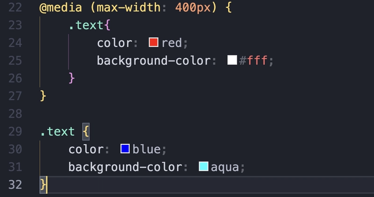Click the highlighted opening brace on line 29
374x197 pixels.
click(86, 132)
